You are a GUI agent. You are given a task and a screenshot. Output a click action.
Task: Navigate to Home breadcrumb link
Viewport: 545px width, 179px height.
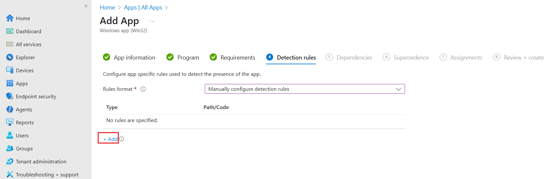pyautogui.click(x=107, y=7)
